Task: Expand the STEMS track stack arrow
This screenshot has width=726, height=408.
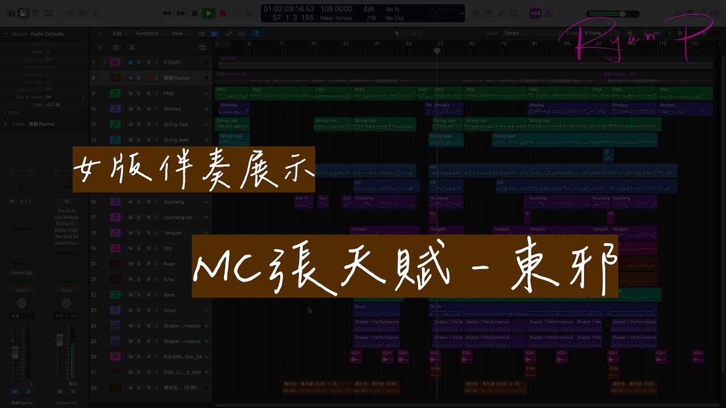Action: pos(104,62)
